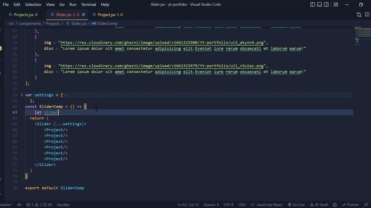
Task: Switch to the Project.jsx tab
Action: click(108, 14)
